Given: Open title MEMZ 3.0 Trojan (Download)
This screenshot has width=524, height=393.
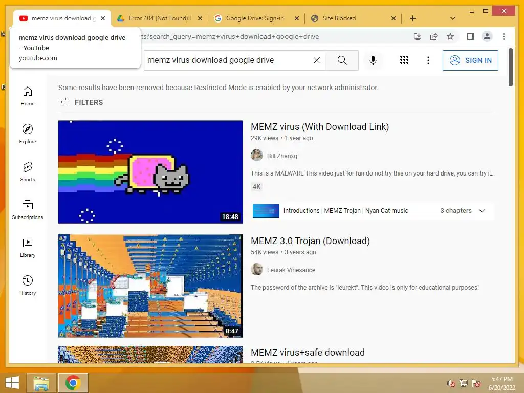Looking at the screenshot, I should tap(310, 241).
